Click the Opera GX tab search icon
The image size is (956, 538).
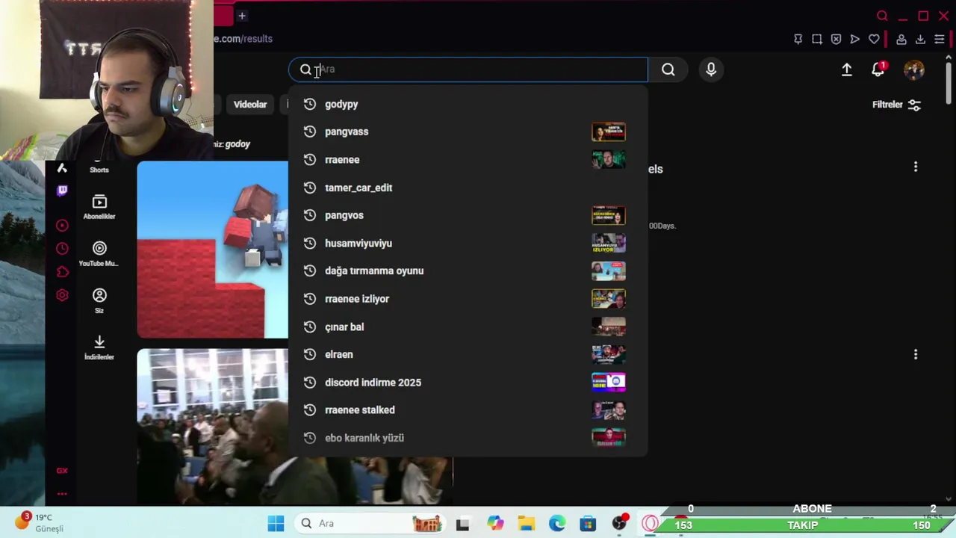[x=882, y=16]
